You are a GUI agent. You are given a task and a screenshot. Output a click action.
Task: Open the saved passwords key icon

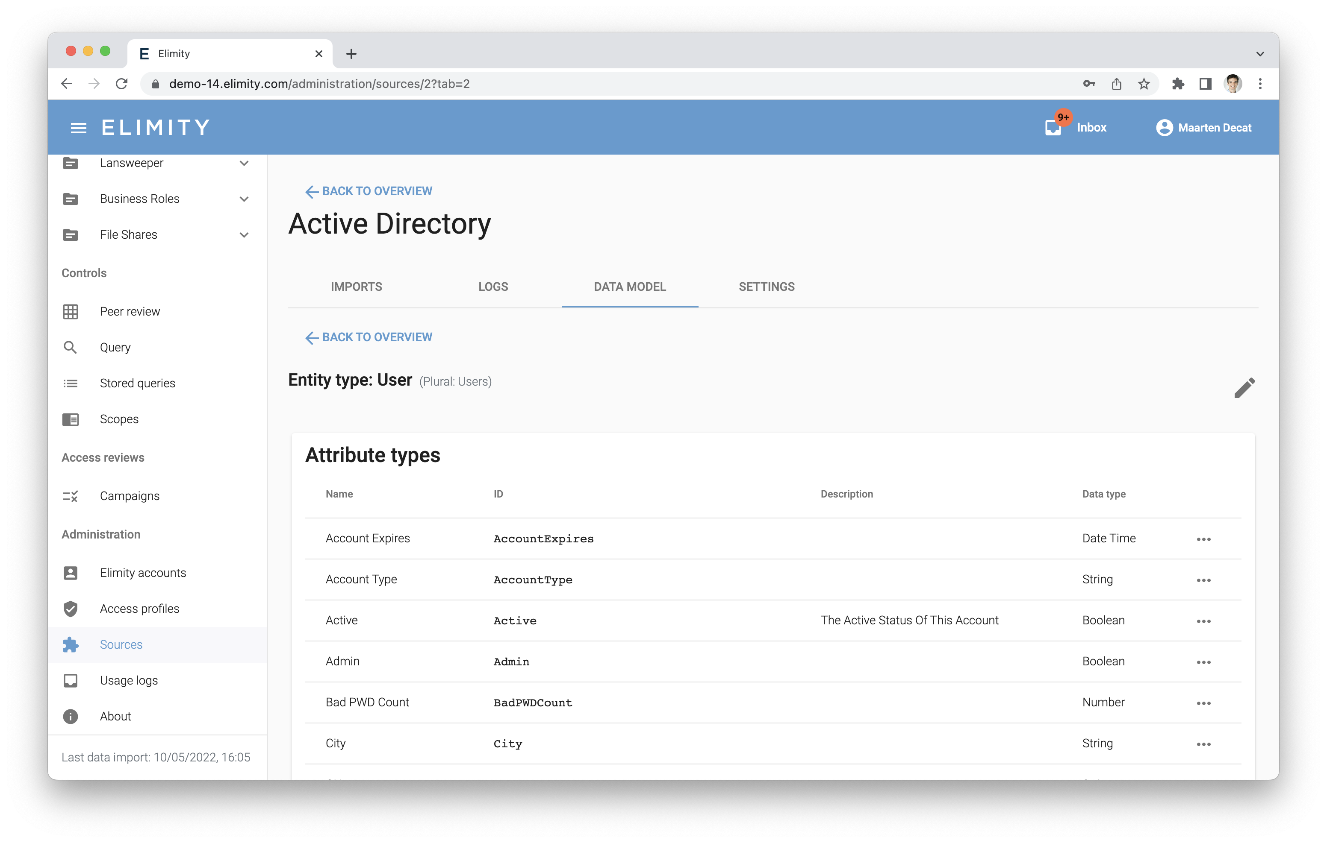[1089, 84]
